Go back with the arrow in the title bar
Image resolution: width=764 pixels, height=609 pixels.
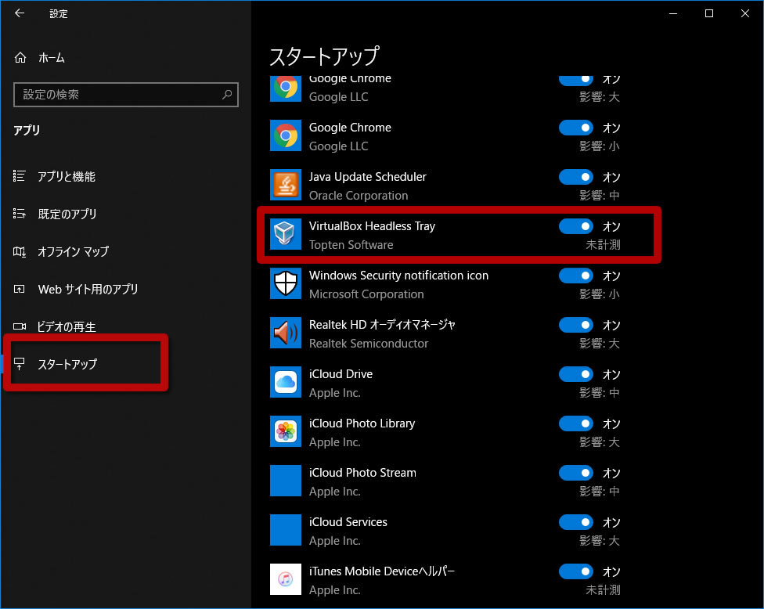coord(20,13)
